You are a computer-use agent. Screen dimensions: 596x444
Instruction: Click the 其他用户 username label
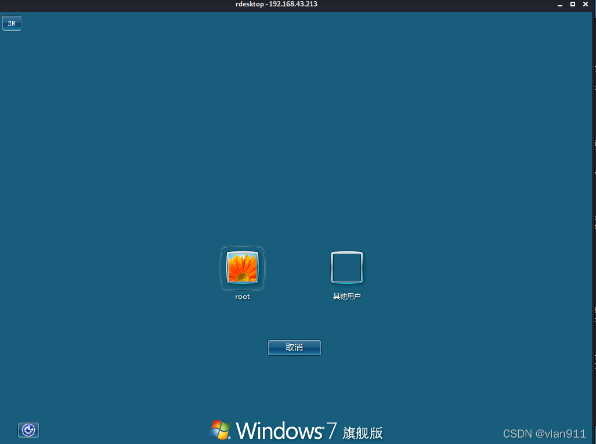[x=346, y=295]
